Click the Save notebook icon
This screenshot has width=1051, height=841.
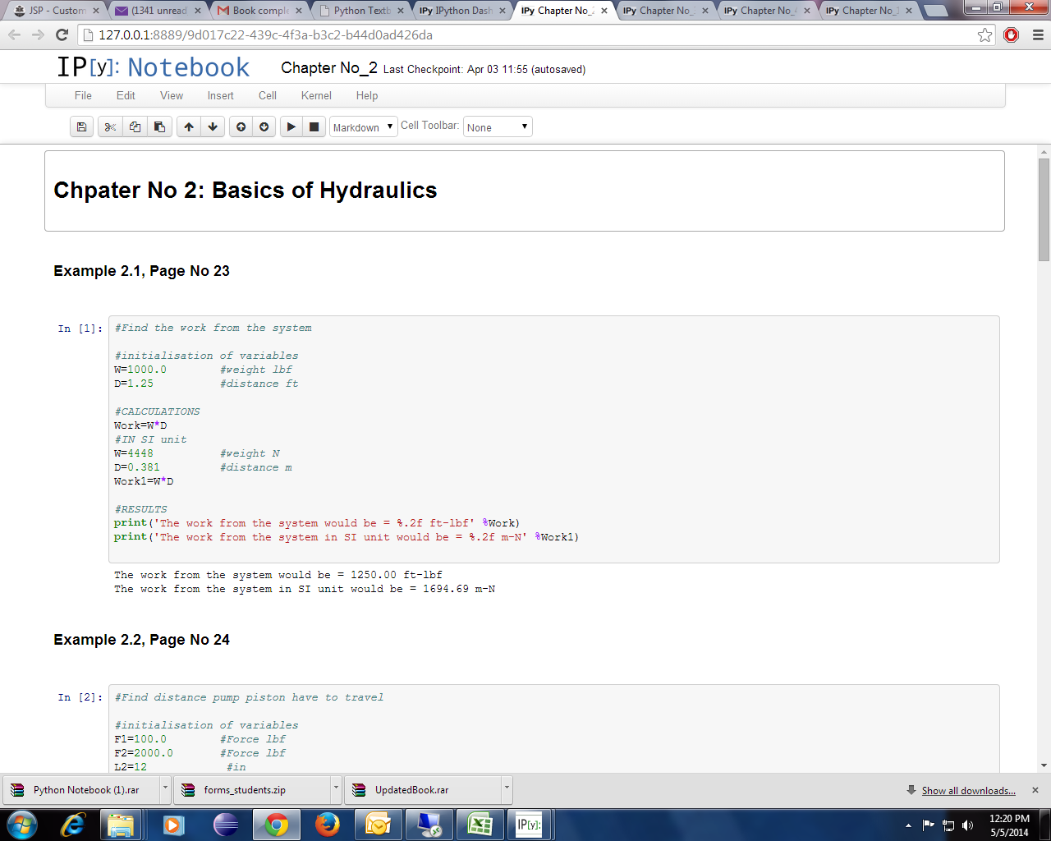coord(81,126)
